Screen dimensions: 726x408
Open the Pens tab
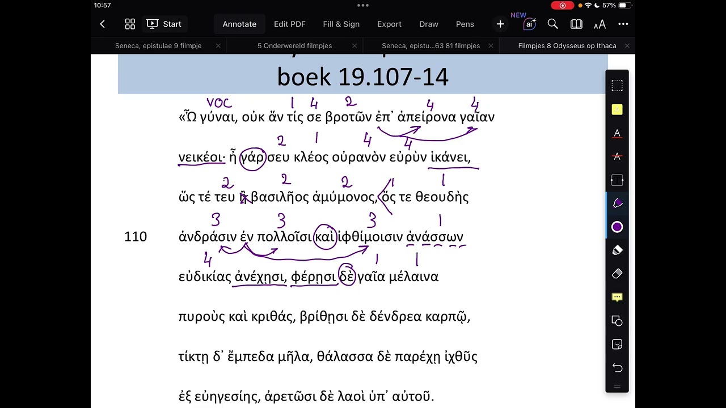pos(465,24)
